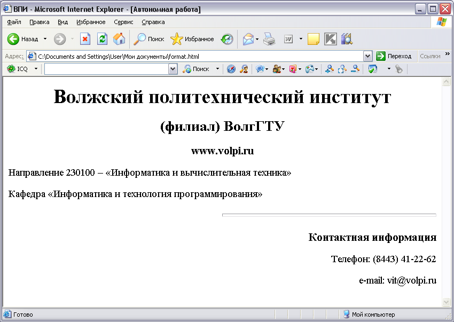Expand the address bar dropdown

367,56
